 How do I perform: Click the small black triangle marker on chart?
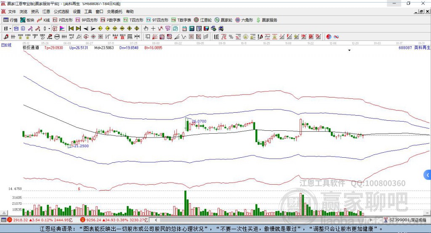tap(349, 50)
